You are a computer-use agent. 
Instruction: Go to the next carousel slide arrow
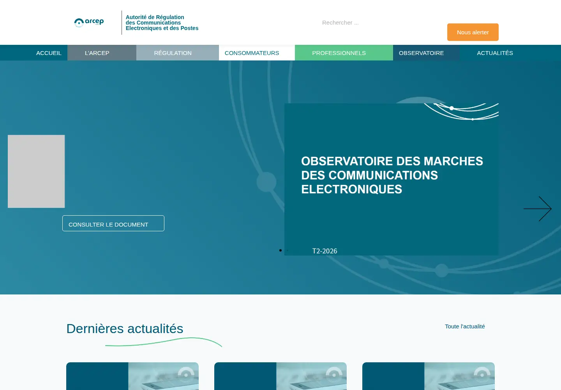point(538,209)
